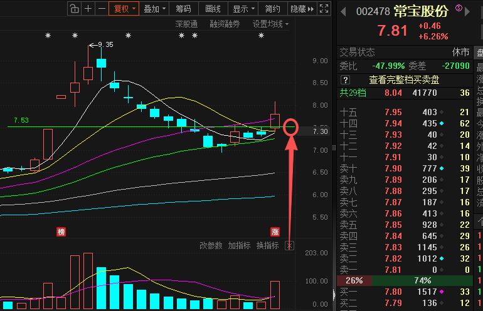This screenshot has height=311, width=483.
Task: Click the 画线 drawing tool button
Action: [213, 9]
